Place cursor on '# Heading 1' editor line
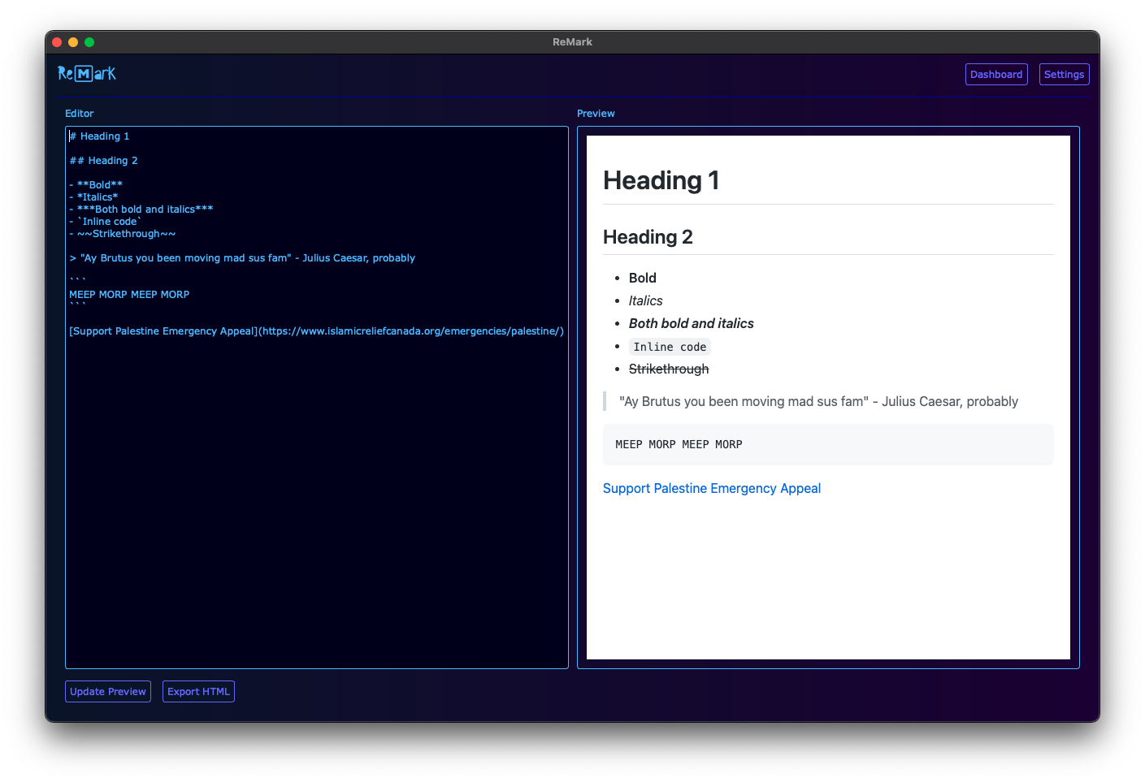The image size is (1145, 782). click(100, 136)
